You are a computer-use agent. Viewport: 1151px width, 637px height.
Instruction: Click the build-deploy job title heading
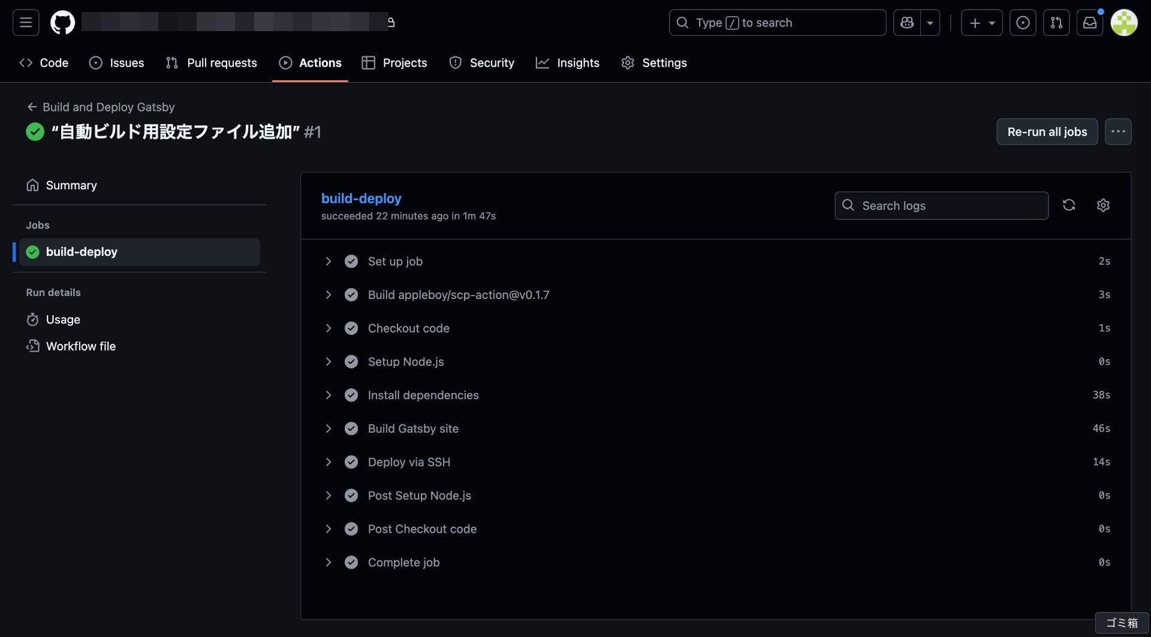coord(361,198)
